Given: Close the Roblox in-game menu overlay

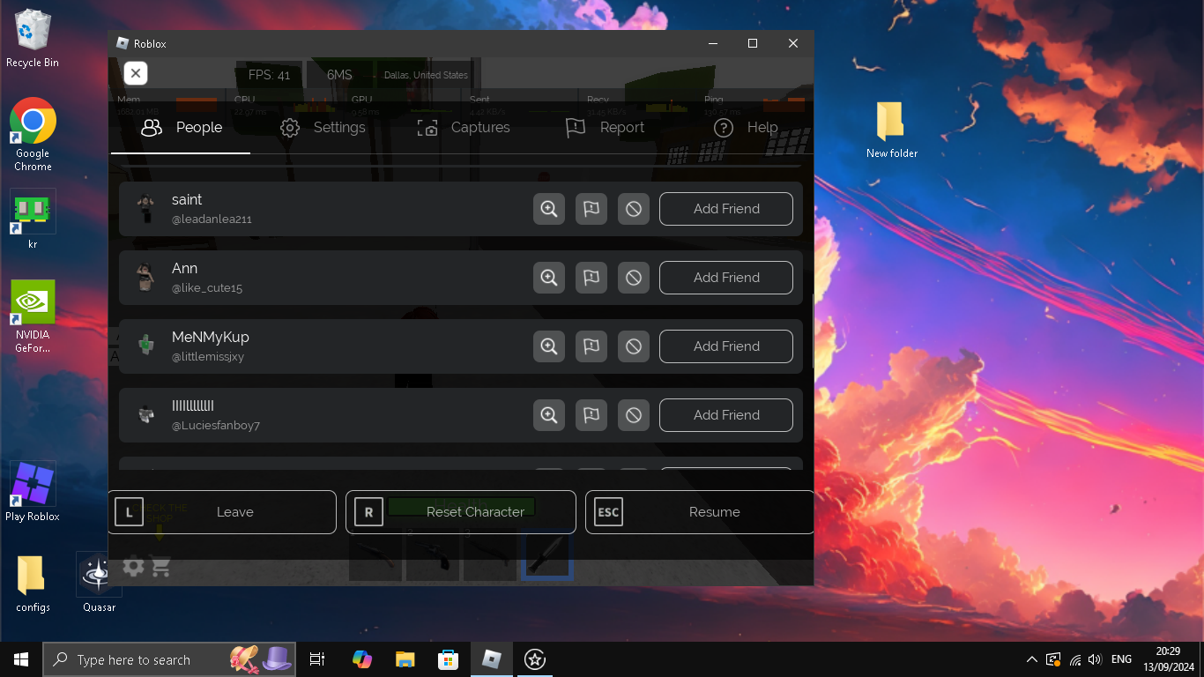Looking at the screenshot, I should click(136, 73).
